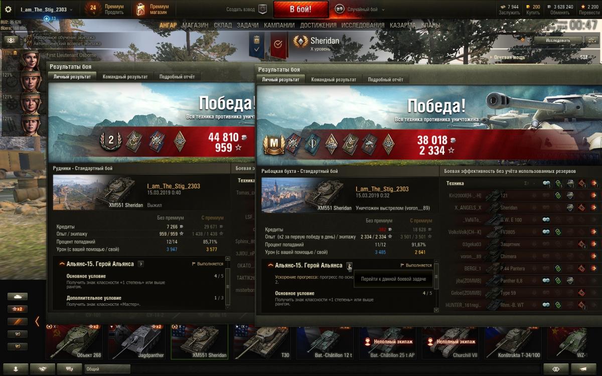Screen dimensions: 602x376
Task: Open the МАГАЗИН menu item
Action: [195, 25]
